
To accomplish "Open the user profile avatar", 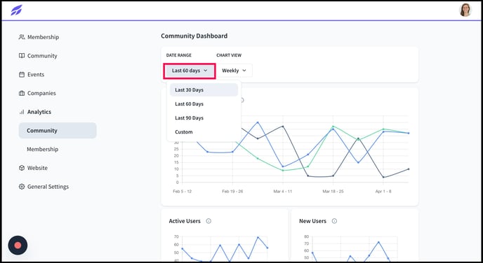I will click(465, 10).
